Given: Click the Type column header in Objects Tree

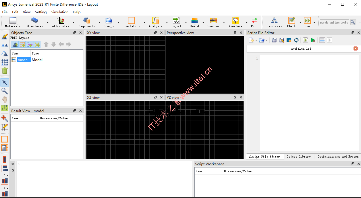Looking at the screenshot, I should pos(57,53).
